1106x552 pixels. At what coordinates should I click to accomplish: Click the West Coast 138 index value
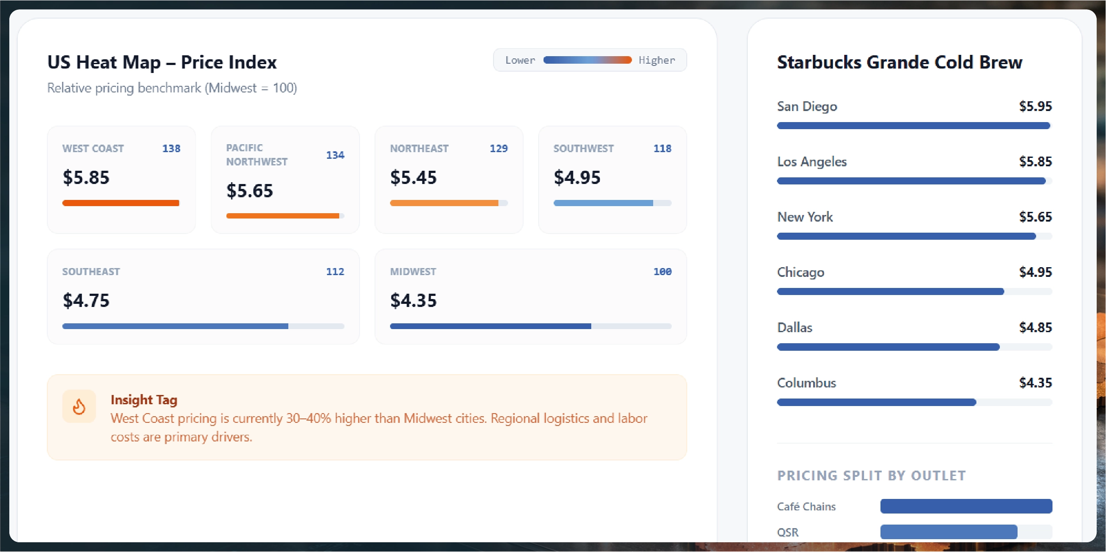pos(171,149)
